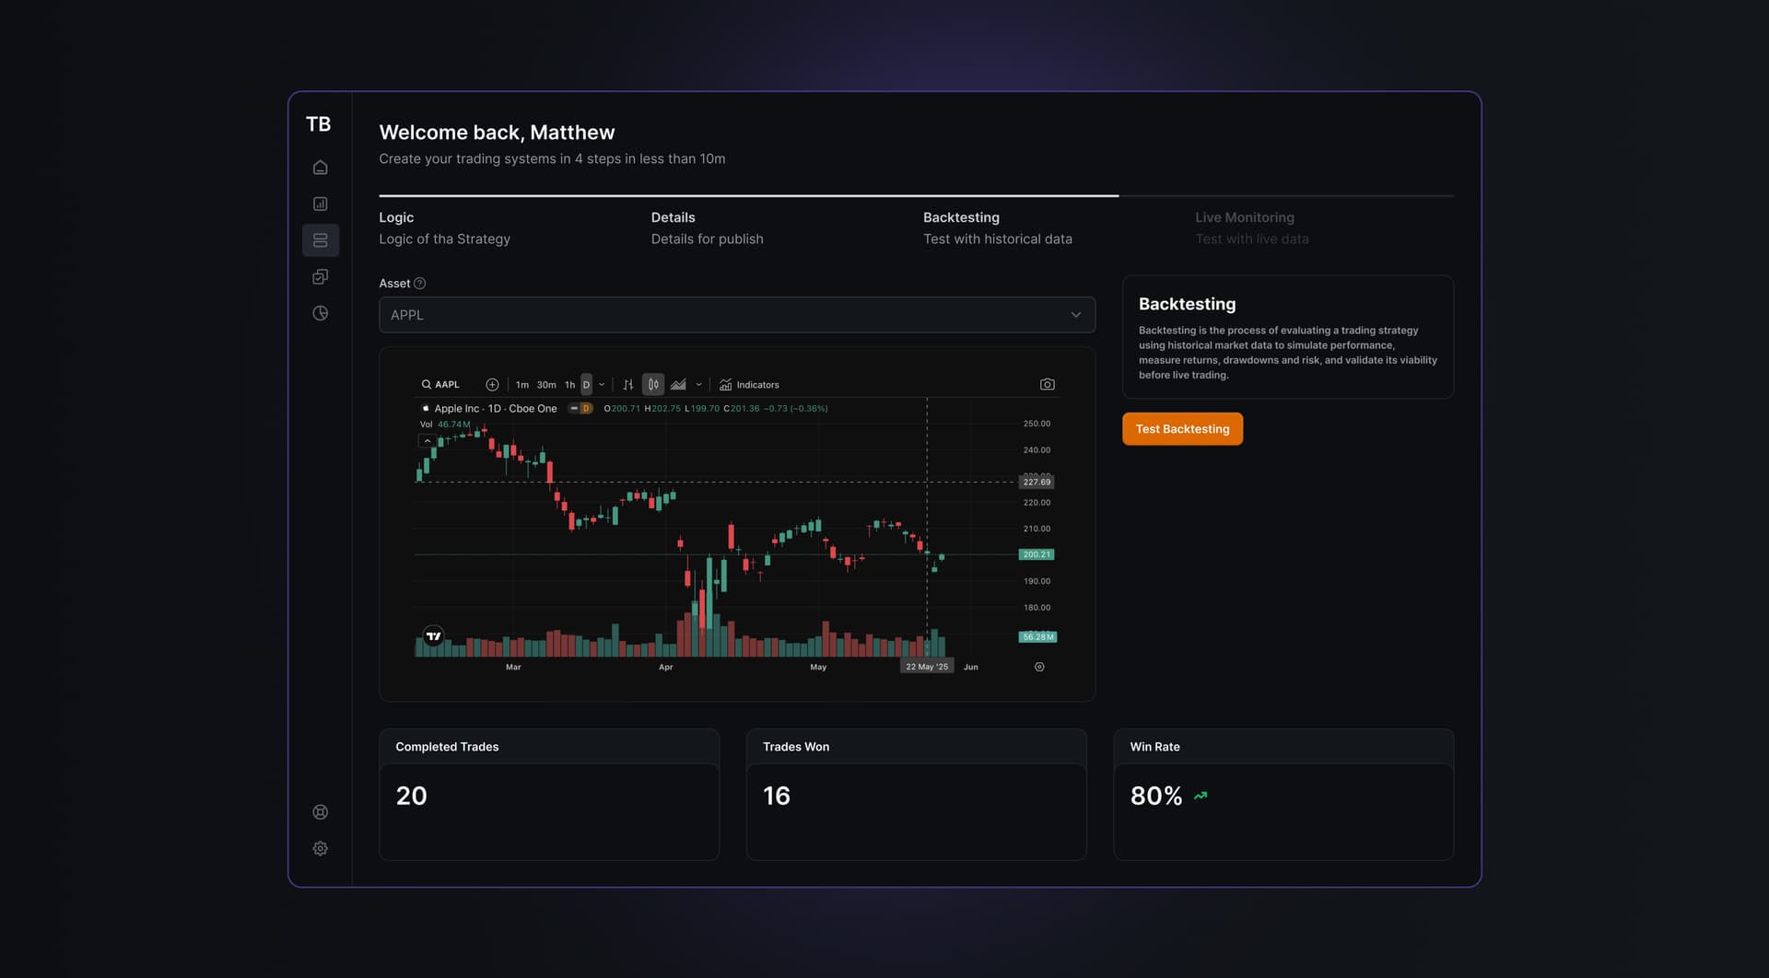Screen dimensions: 1769x978
Task: Open the bar chart sidebar icon
Action: point(320,204)
